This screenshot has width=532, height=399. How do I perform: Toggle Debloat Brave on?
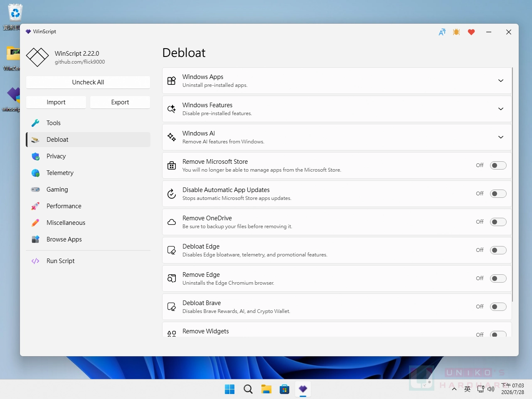click(498, 307)
